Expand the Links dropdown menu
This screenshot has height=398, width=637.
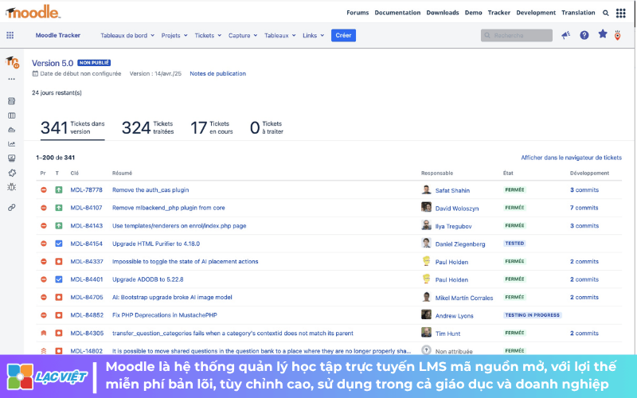point(313,35)
